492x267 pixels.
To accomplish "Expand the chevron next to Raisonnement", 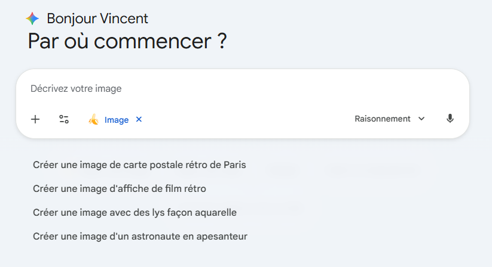I will [421, 119].
